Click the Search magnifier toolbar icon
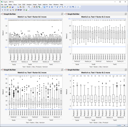This screenshot has width=128, height=127. [x=29, y=7]
